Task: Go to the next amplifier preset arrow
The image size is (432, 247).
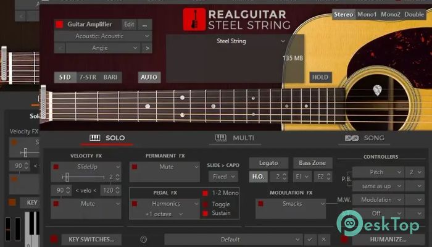Action: [x=146, y=48]
